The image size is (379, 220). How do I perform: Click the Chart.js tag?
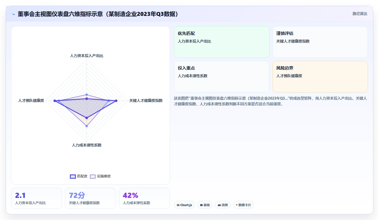coord(184,205)
